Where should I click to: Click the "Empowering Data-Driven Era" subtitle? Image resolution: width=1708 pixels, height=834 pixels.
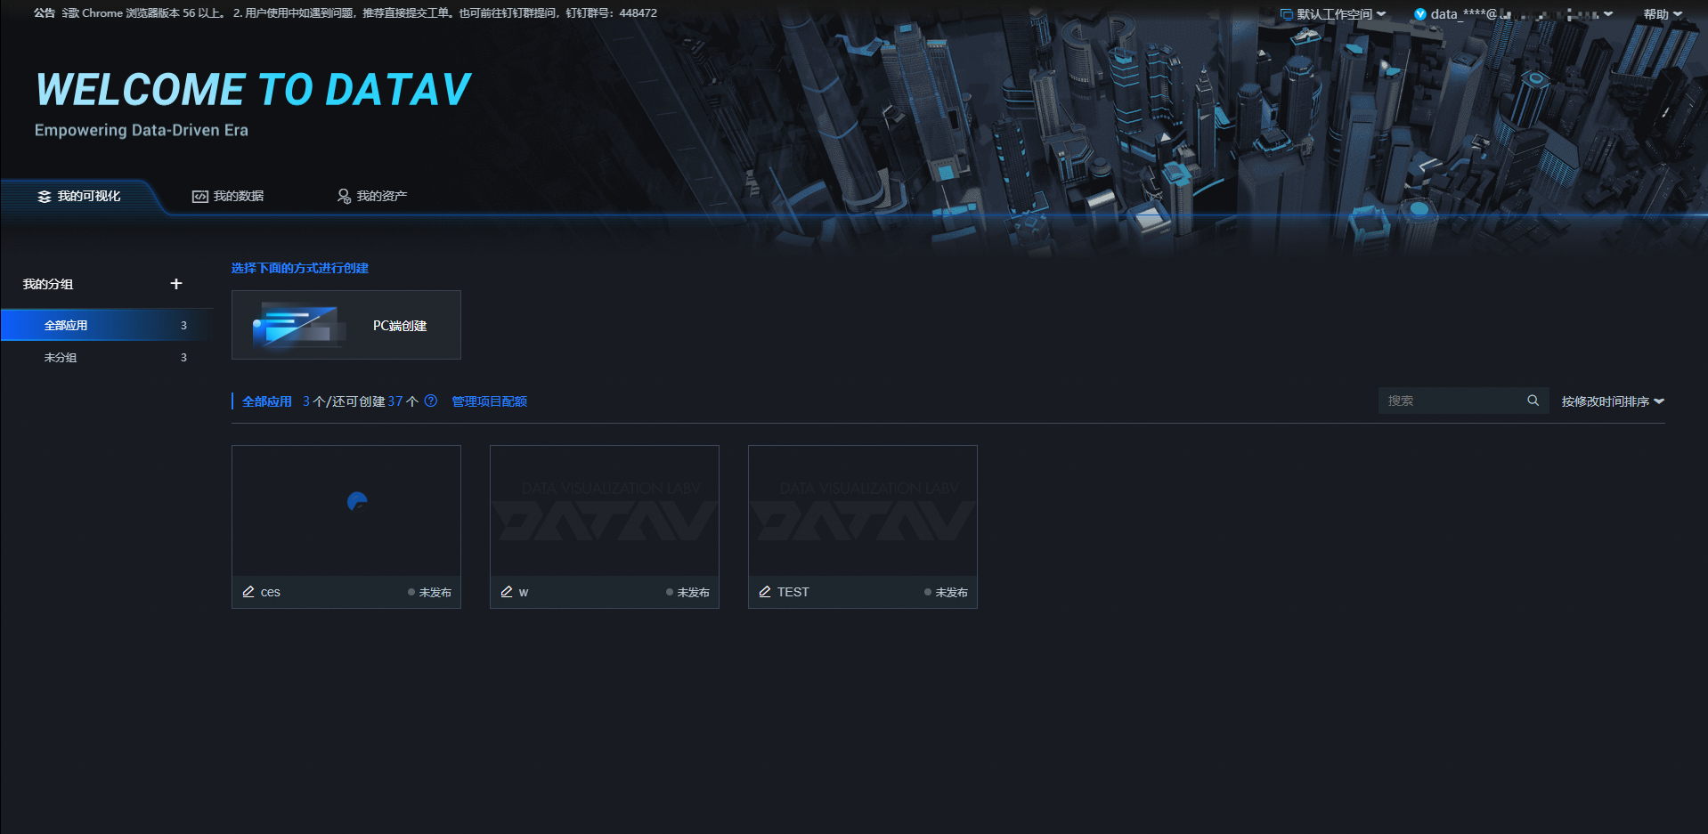pos(142,130)
